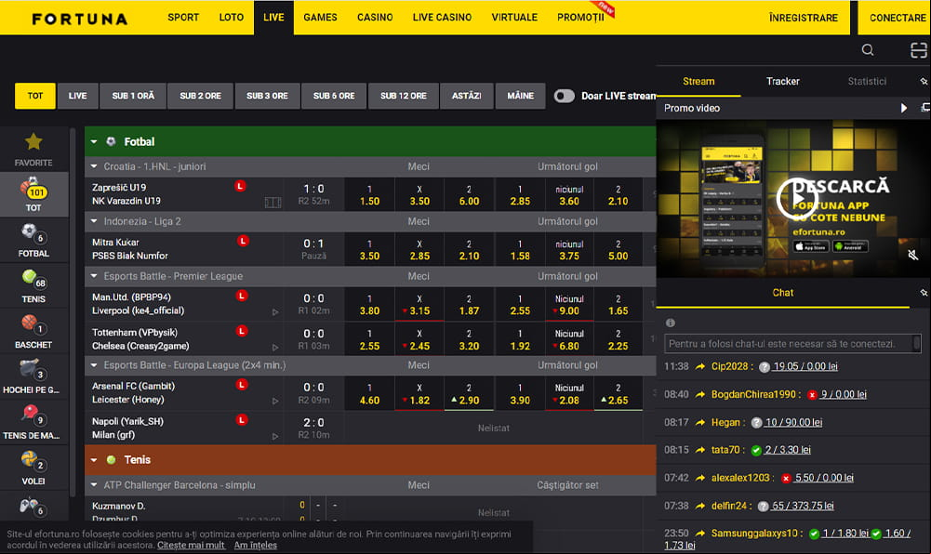Viewport: 931px width, 554px height.
Task: Open LIVE CASINO page
Action: click(x=442, y=18)
